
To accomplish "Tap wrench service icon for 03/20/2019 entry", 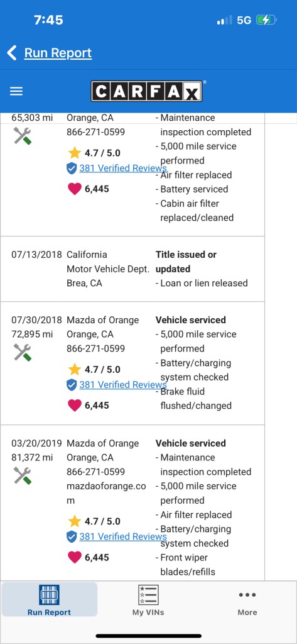I will pos(22,475).
